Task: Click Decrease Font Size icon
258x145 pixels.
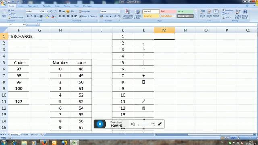Action: (54, 12)
